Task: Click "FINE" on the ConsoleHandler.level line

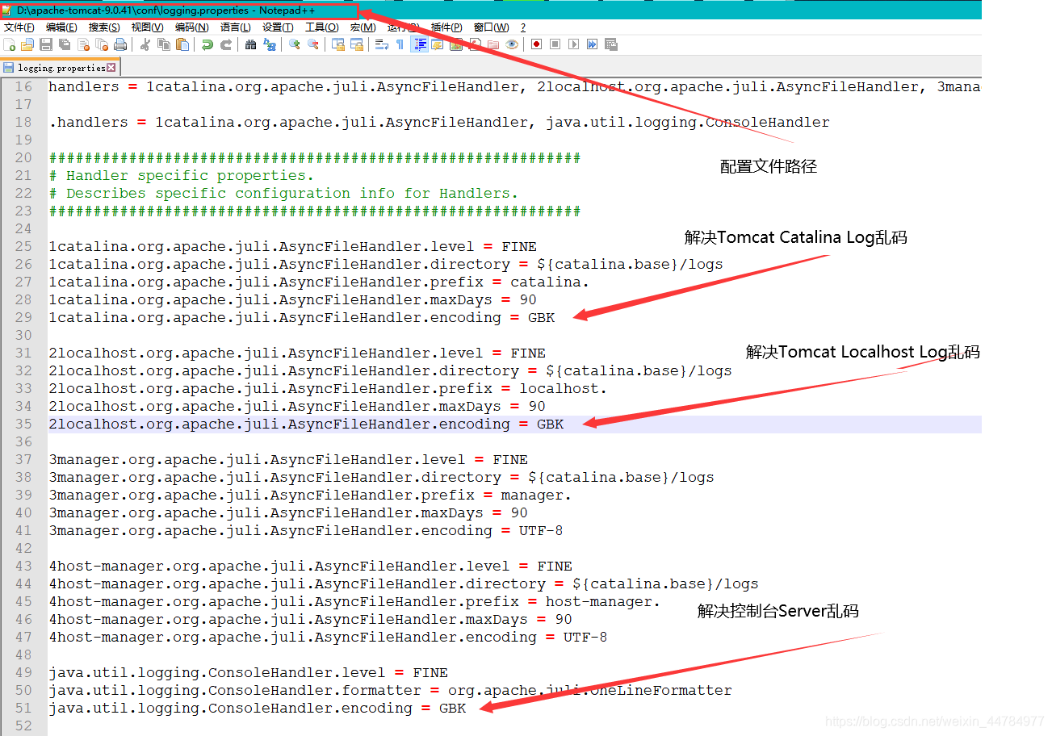Action: pos(430,672)
